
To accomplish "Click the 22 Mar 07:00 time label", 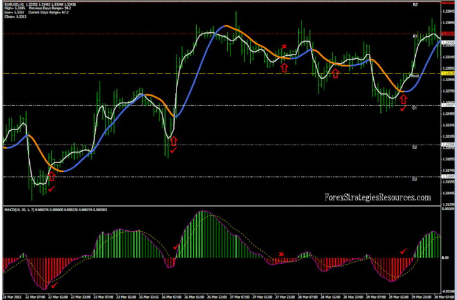I will 36,297.
